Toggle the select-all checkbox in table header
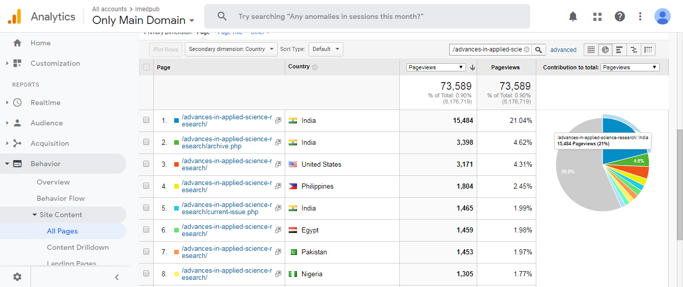Viewport: 683px width, 287px height. (x=146, y=67)
